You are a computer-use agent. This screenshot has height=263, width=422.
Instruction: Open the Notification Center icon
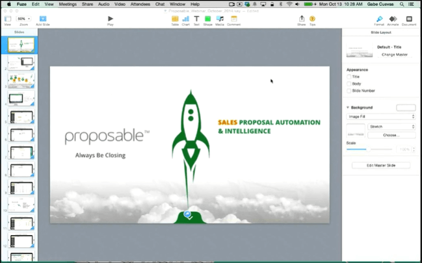click(x=411, y=5)
